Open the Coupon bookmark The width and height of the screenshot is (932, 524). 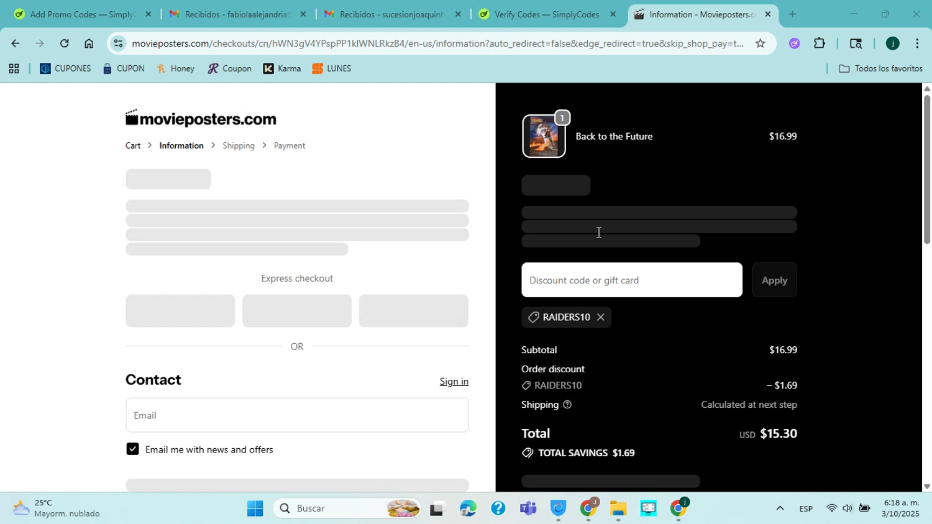(229, 69)
